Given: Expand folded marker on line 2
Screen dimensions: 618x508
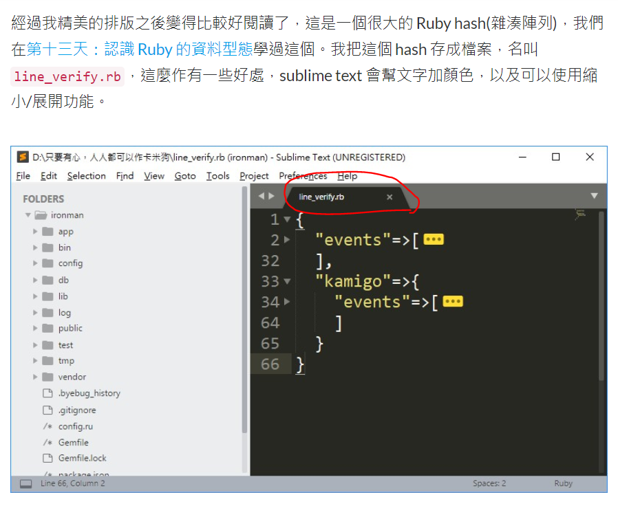Looking at the screenshot, I should pos(434,239).
